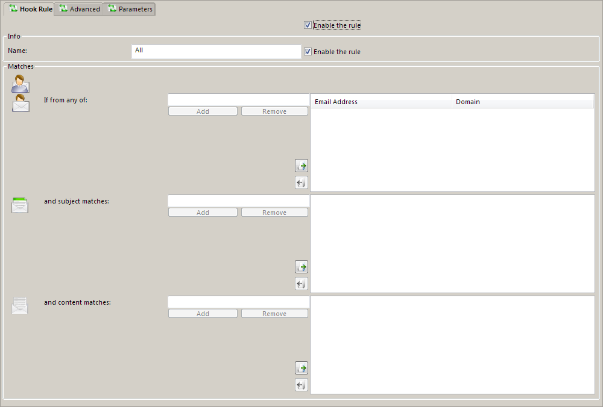Click the envelope icon beside 'and subject matches'

click(20, 205)
